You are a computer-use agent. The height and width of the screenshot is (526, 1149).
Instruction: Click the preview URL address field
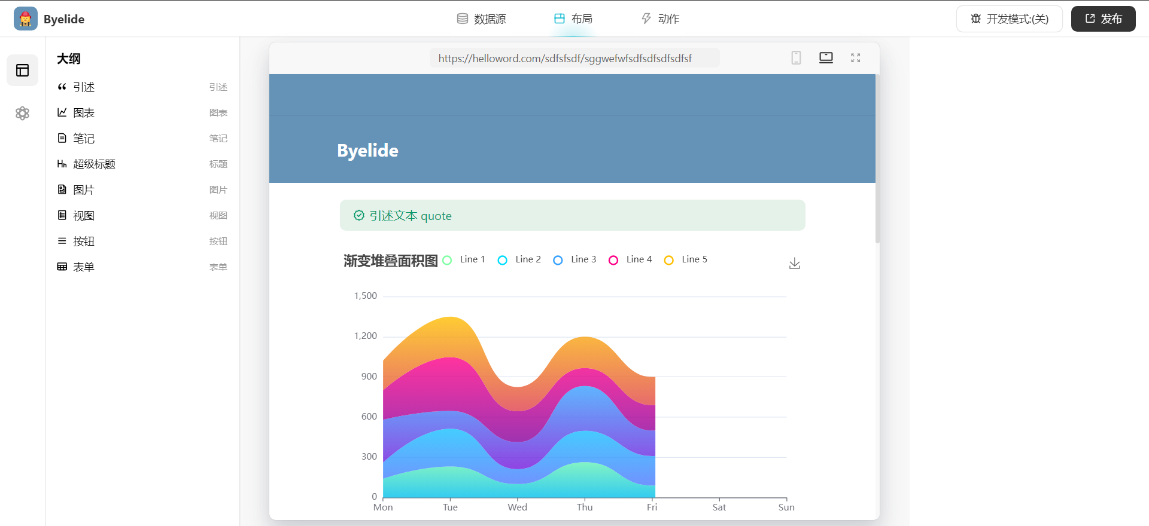(x=574, y=58)
